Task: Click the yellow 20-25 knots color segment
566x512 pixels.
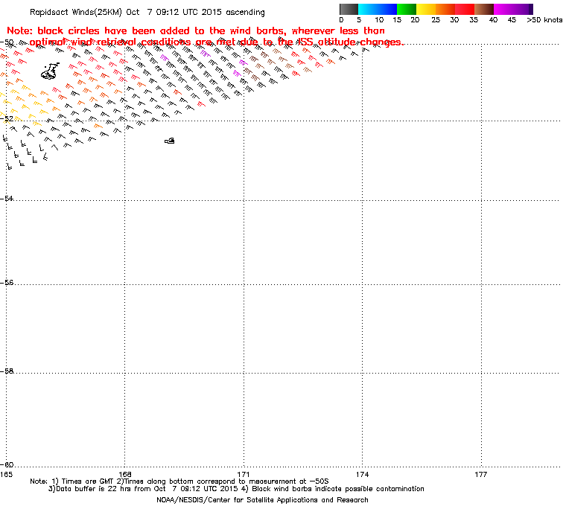Action: (x=426, y=9)
